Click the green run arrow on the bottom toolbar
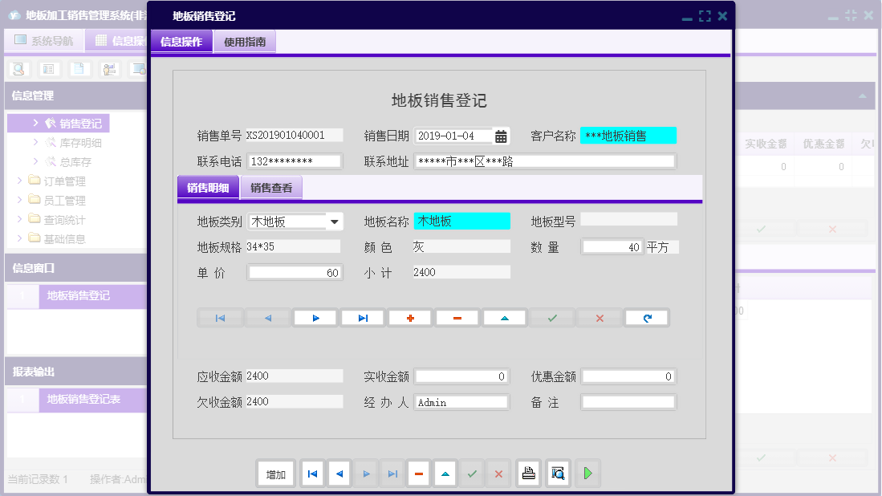Image resolution: width=882 pixels, height=496 pixels. (x=587, y=474)
